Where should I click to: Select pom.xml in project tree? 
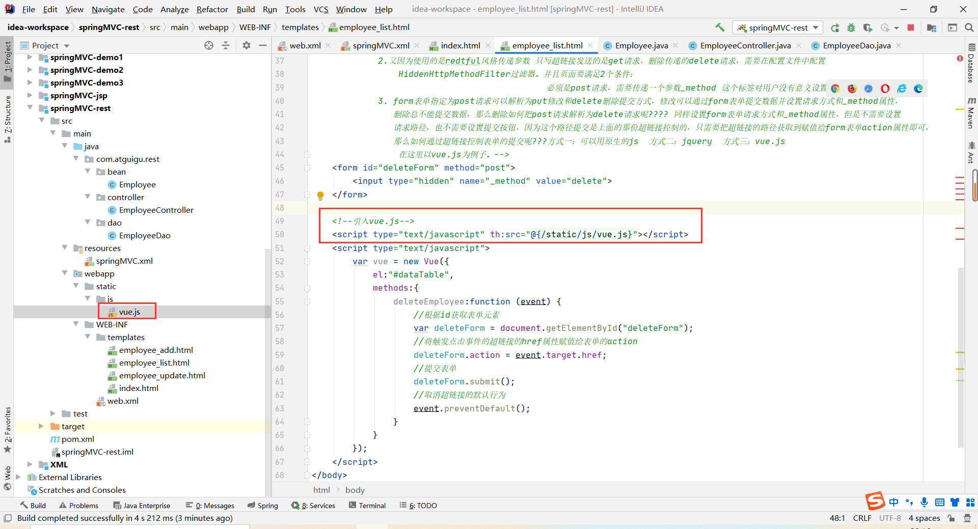[x=77, y=439]
